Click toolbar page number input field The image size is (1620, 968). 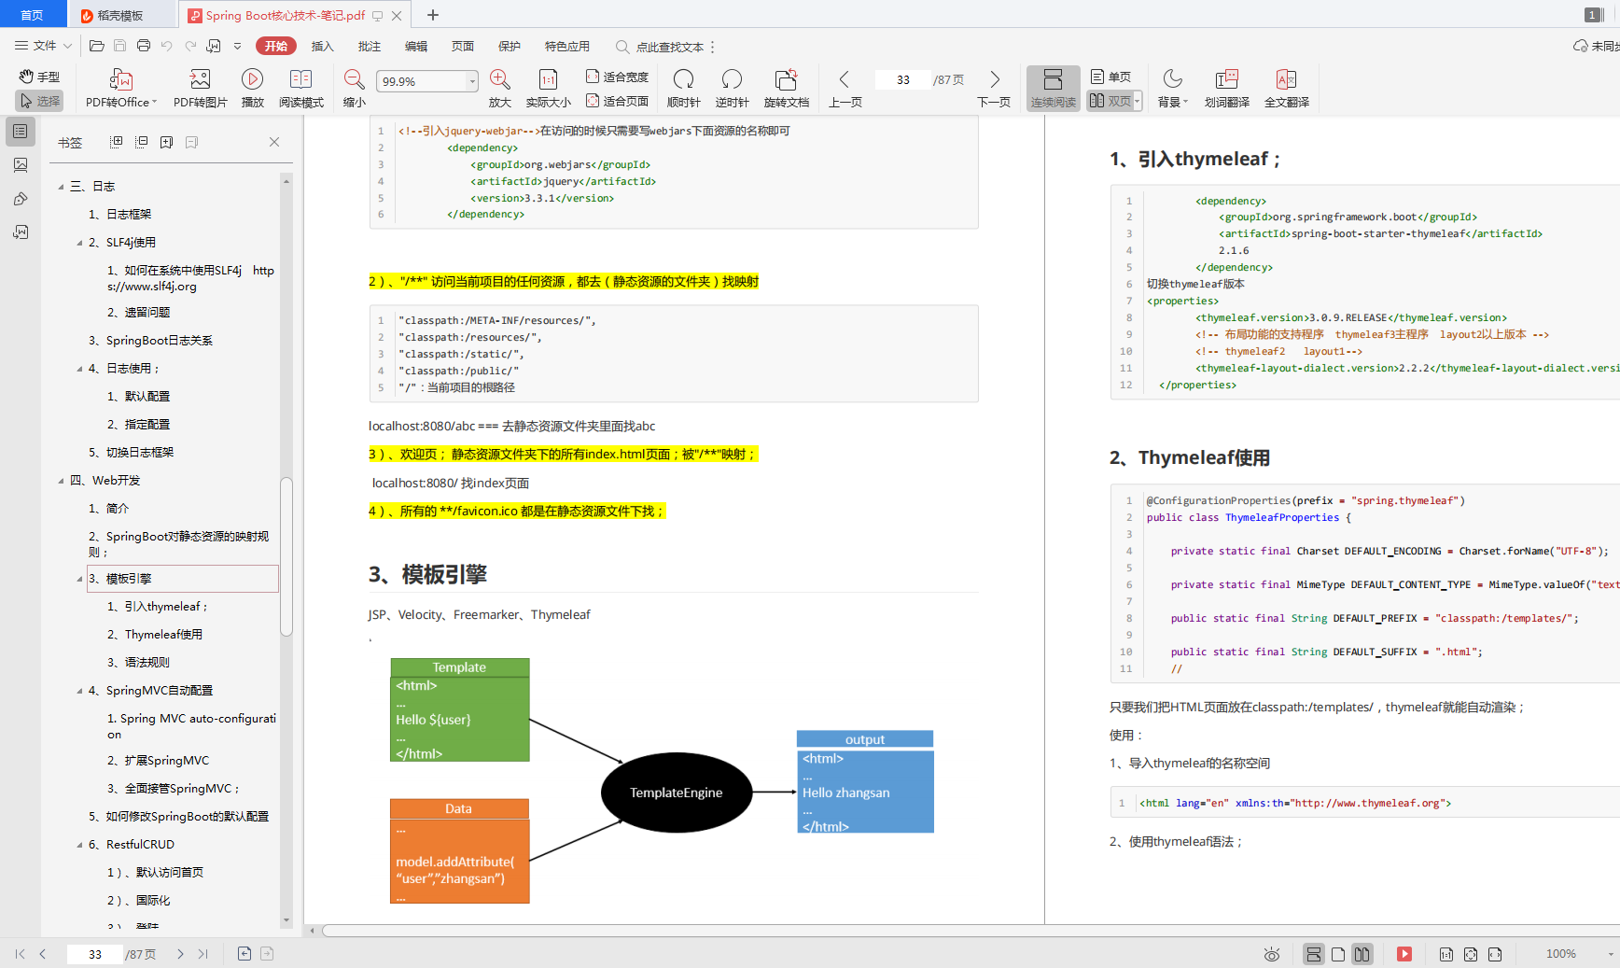pyautogui.click(x=902, y=80)
